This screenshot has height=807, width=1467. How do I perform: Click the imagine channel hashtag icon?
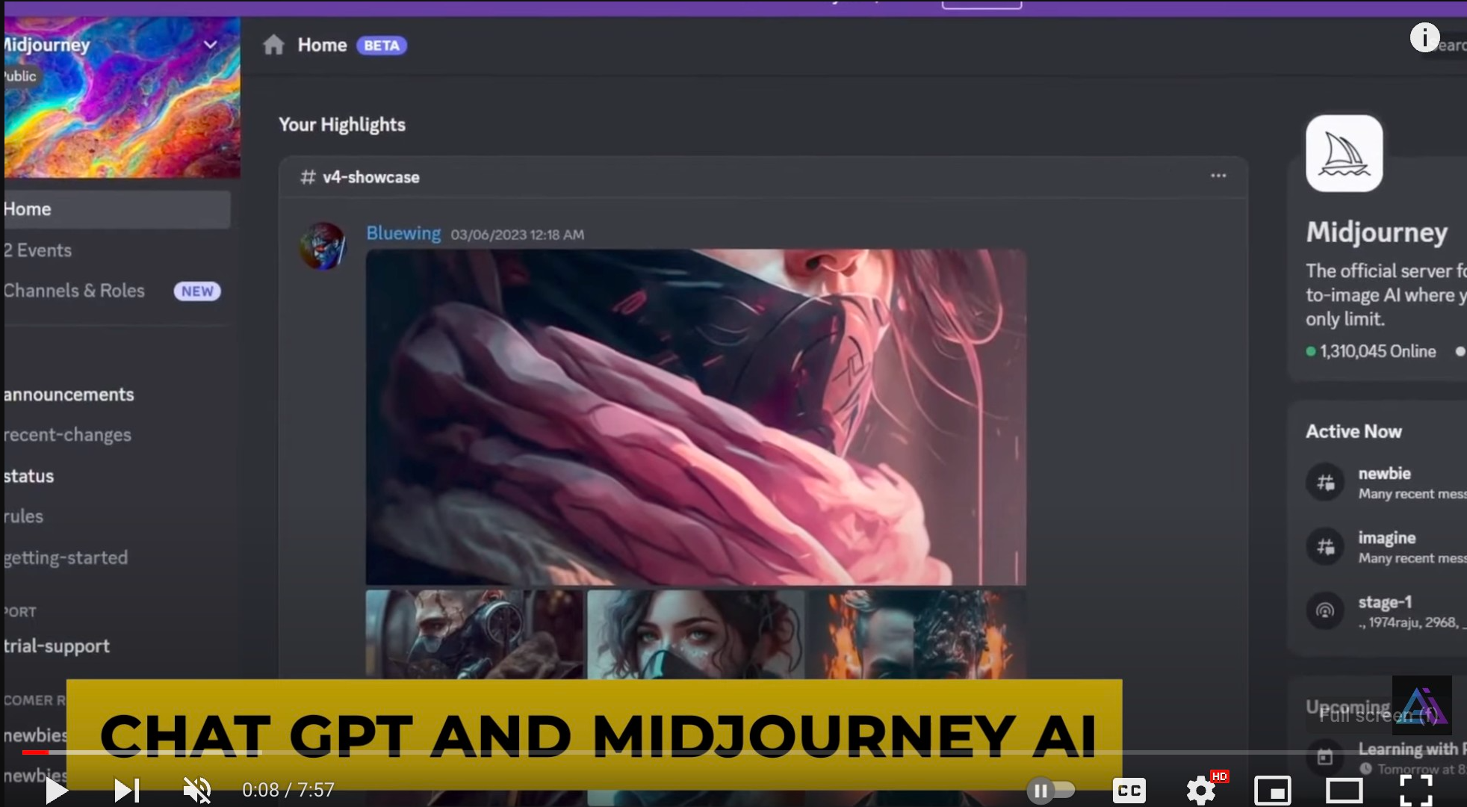pos(1327,546)
